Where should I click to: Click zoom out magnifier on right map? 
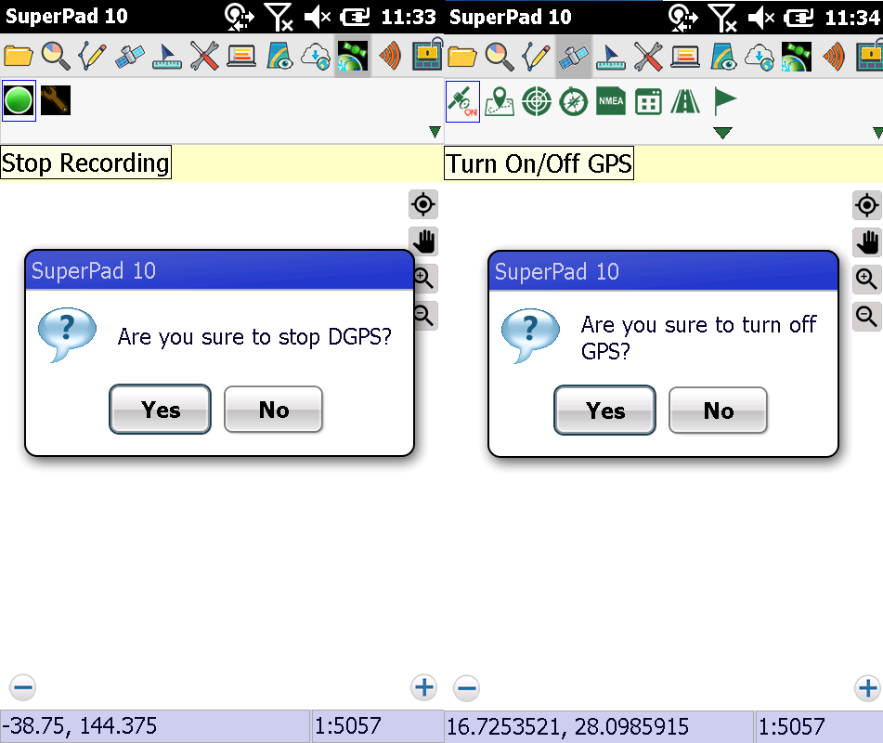(x=866, y=317)
